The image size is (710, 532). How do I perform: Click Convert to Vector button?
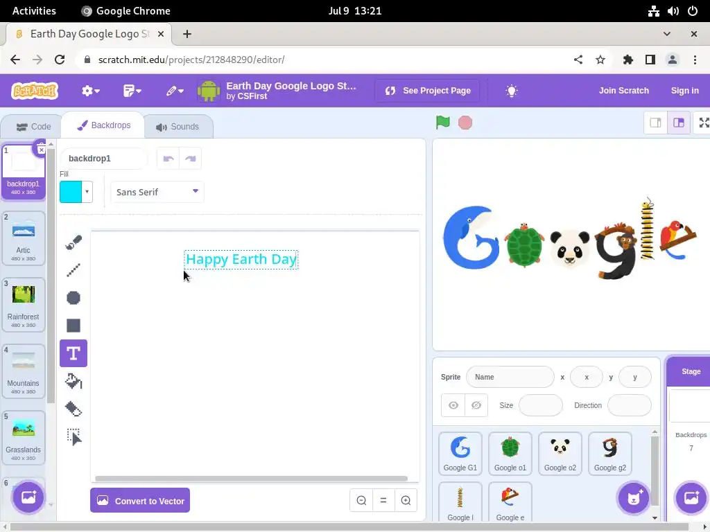140,500
